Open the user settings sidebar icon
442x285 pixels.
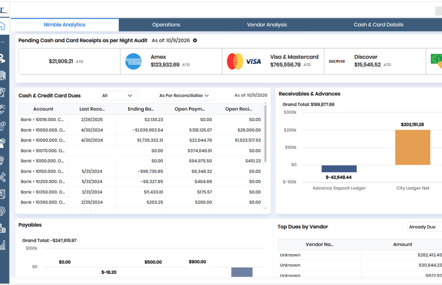(2, 59)
